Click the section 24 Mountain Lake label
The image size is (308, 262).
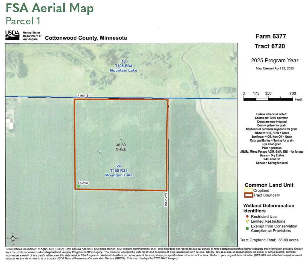tap(119, 170)
